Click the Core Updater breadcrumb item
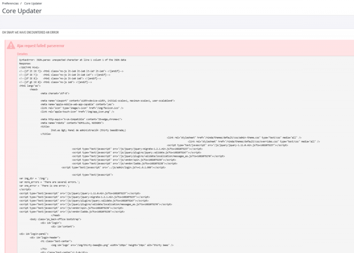The image size is (354, 253). coord(33,3)
